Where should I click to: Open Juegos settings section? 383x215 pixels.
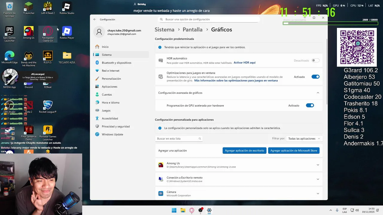(121, 110)
